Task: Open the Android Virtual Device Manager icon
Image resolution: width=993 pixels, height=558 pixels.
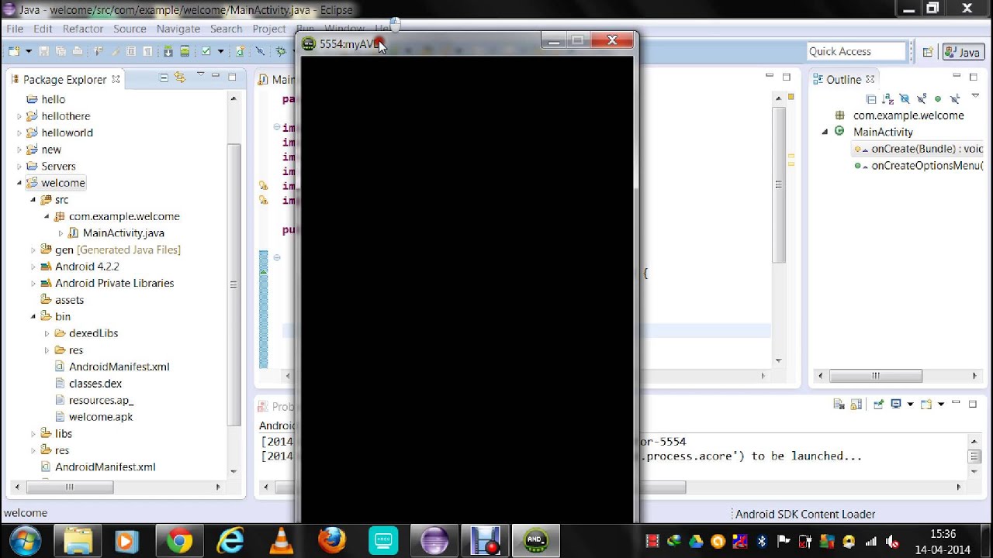Action: pyautogui.click(x=185, y=51)
